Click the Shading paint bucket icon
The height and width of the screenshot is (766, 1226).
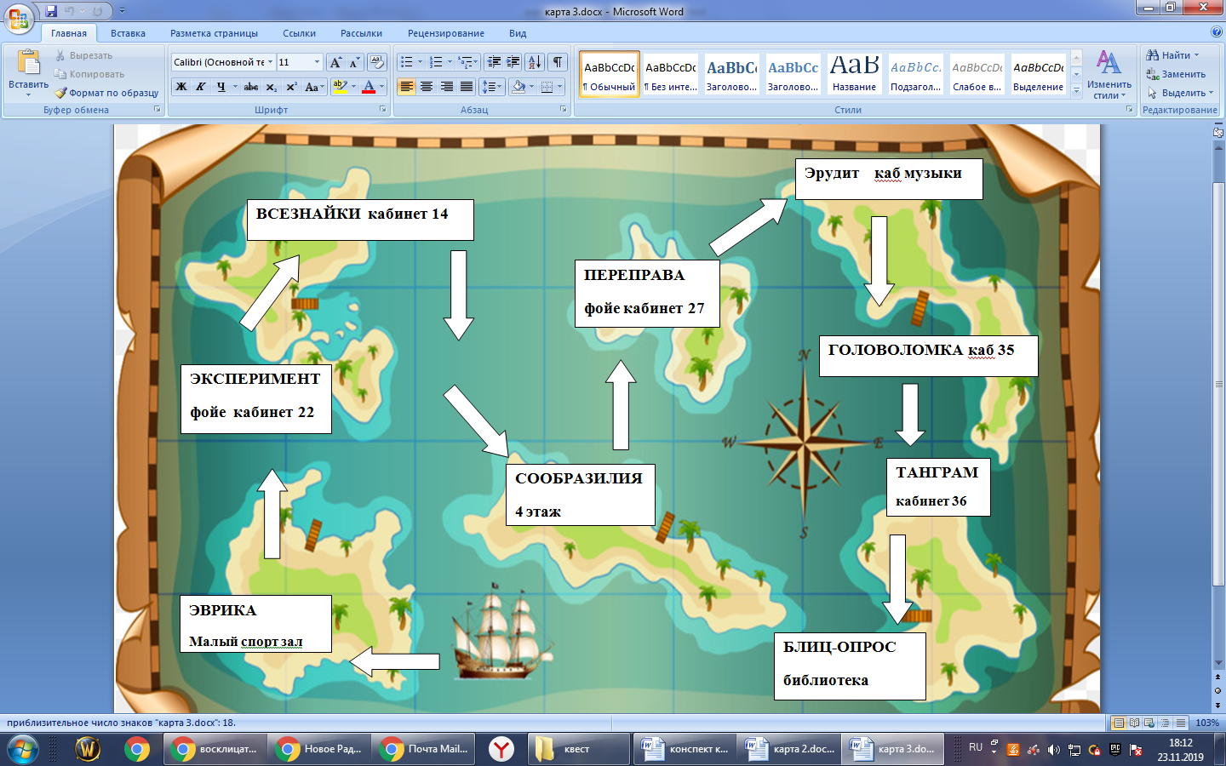point(518,87)
